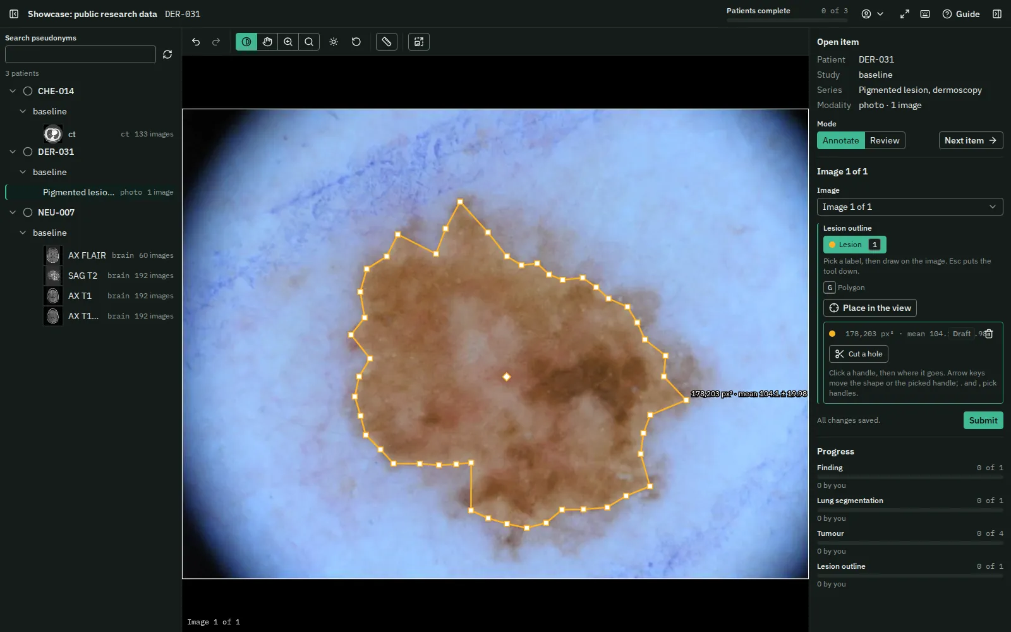This screenshot has width=1011, height=632.
Task: Click the lesion polygon center diamond handle
Action: point(506,377)
